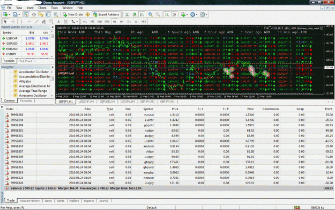Select Alligator indicator in Navigator
335x210 pixels.
click(23, 81)
